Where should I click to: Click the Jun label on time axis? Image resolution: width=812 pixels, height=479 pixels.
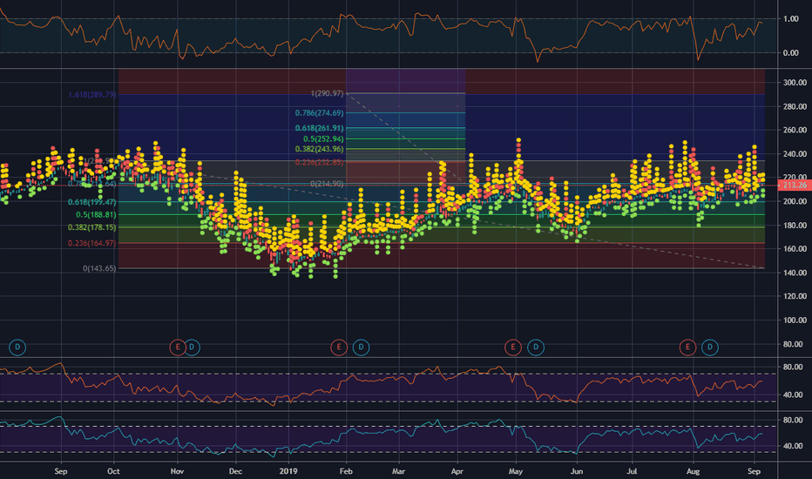(x=577, y=471)
